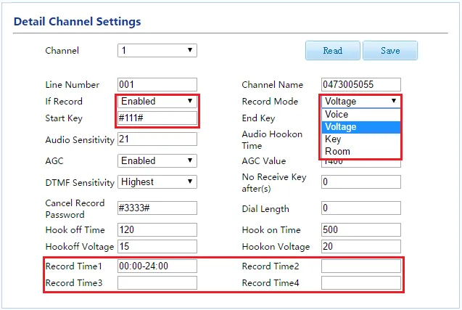Screen dimensions: 462x310
Task: Select the Record Time1 field
Action: click(x=157, y=266)
